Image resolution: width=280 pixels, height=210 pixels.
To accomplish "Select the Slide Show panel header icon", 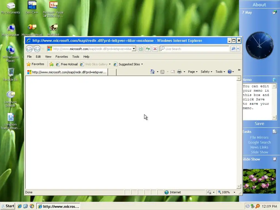I will tap(275, 159).
